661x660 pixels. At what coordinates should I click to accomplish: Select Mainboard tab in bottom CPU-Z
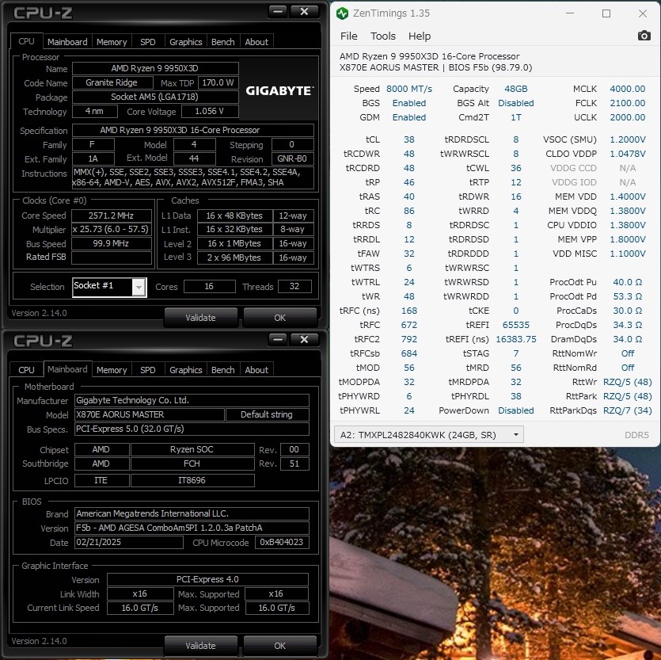67,369
